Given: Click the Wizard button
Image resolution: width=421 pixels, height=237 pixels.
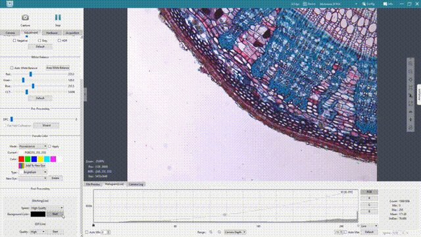Looking at the screenshot, I should 47,125.
